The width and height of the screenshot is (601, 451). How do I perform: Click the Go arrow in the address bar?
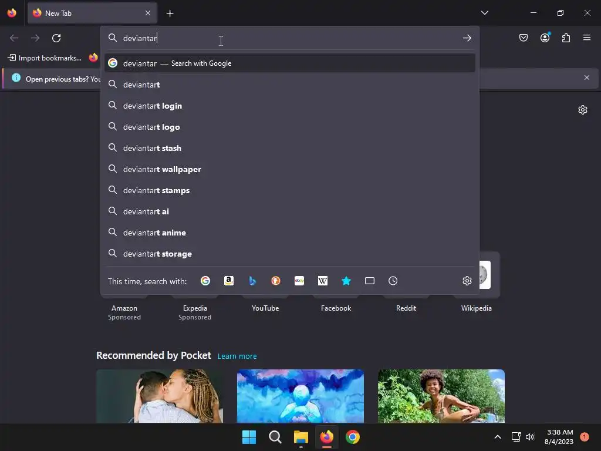pos(467,38)
